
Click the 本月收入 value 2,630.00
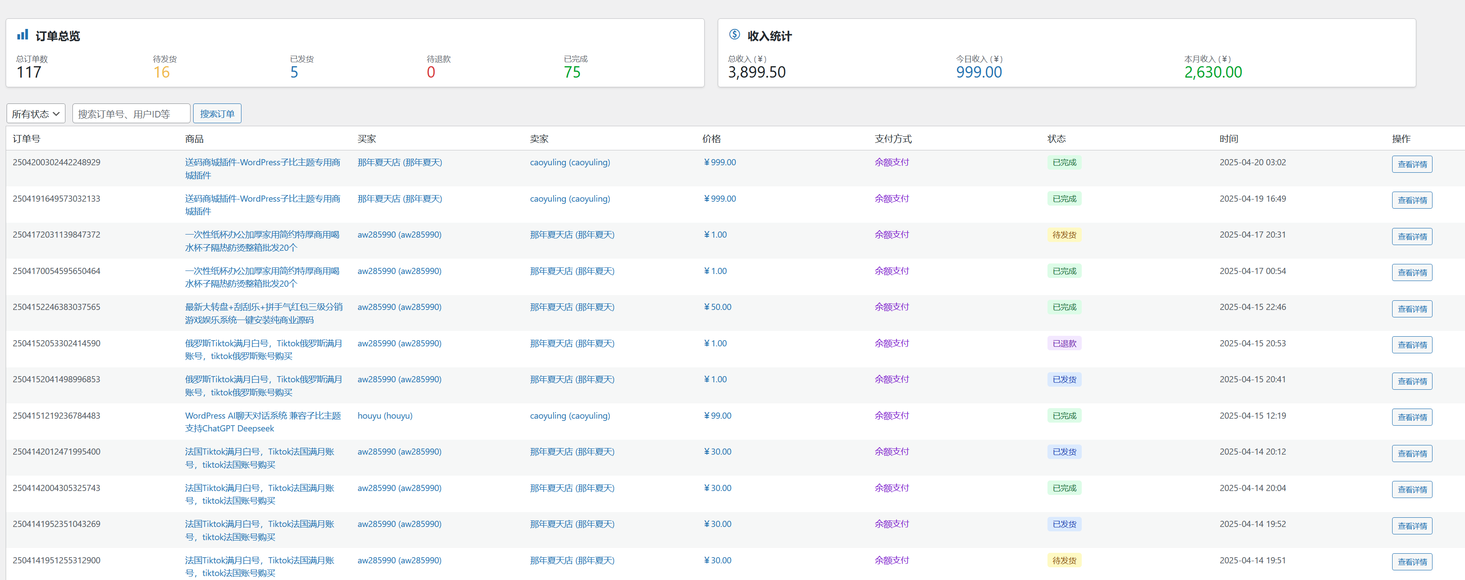click(x=1213, y=72)
